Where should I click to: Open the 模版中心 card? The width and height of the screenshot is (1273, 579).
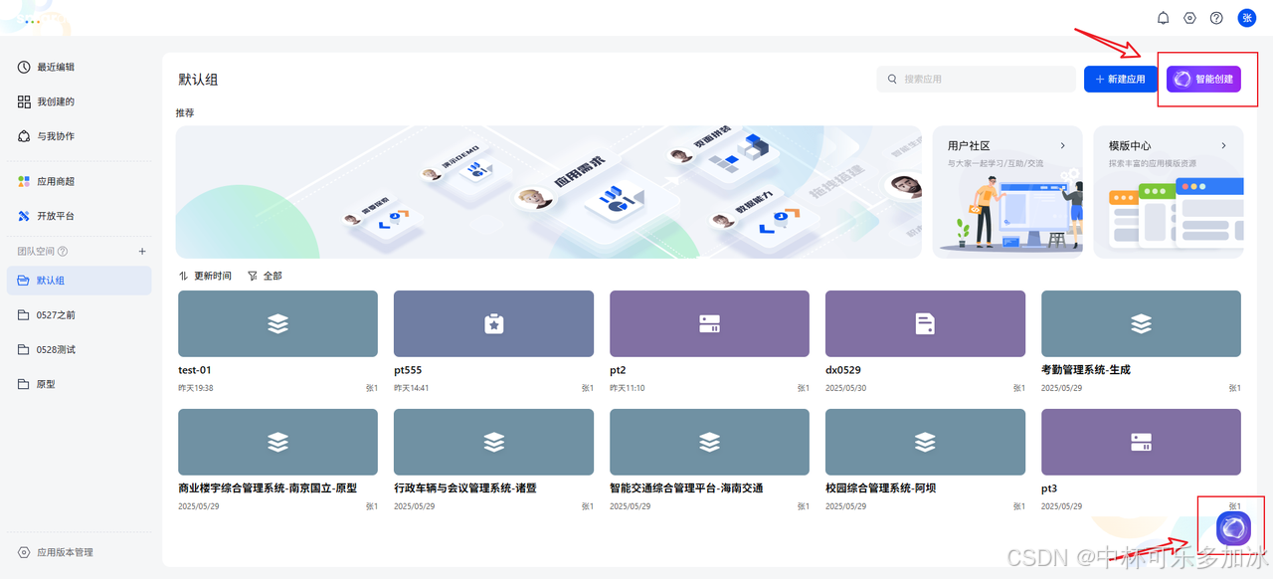pos(1169,192)
